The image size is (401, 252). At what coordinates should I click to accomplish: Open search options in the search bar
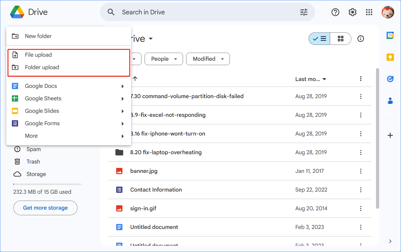pyautogui.click(x=303, y=12)
